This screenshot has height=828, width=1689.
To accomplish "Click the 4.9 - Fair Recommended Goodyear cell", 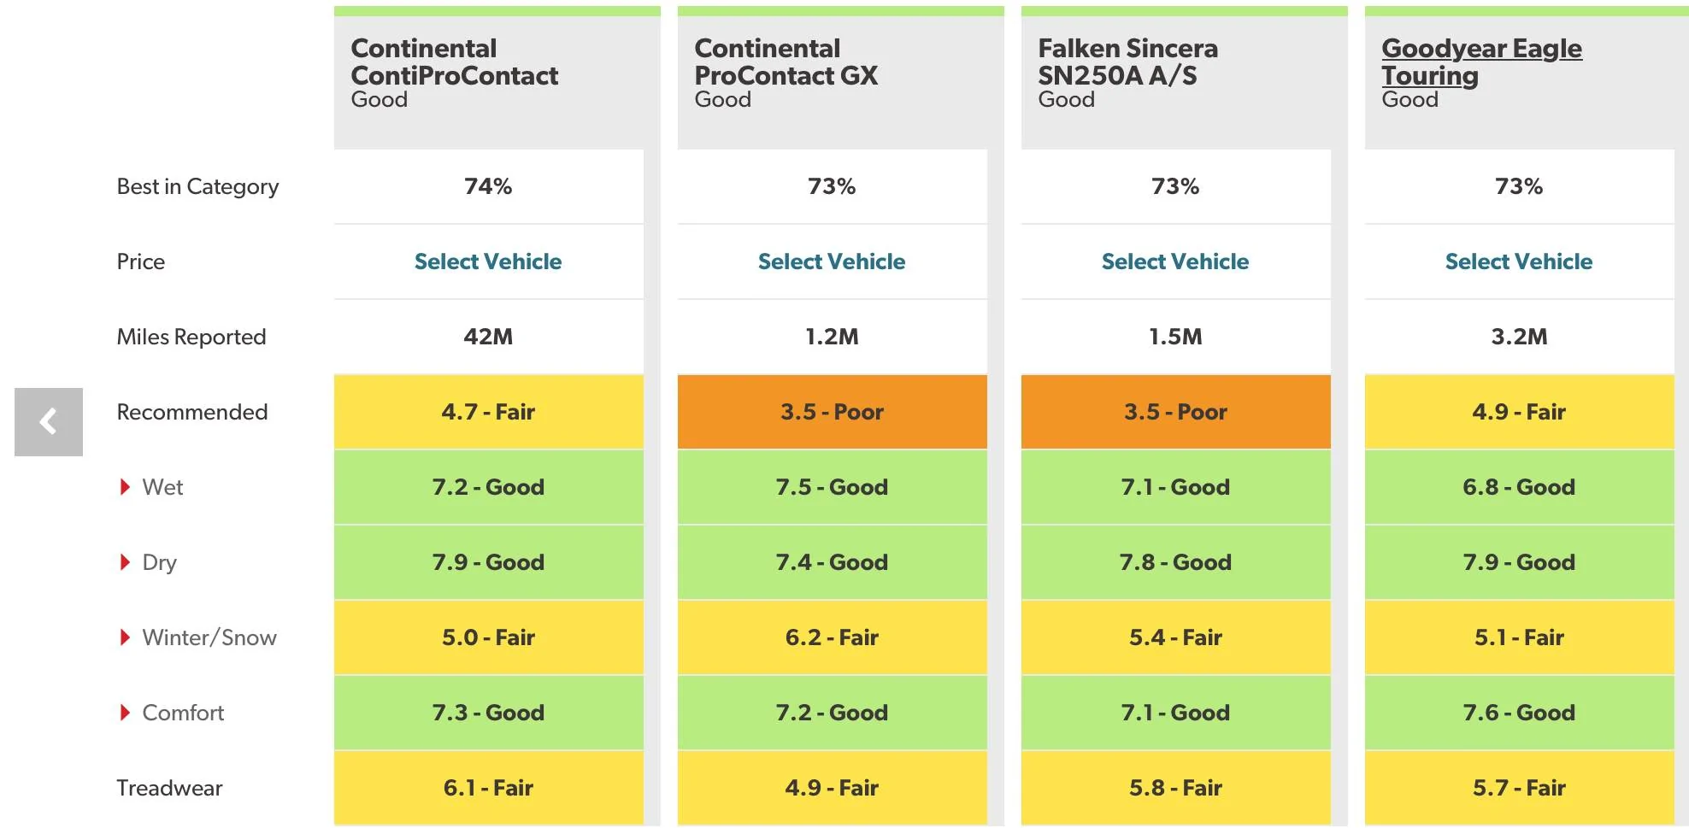I will coord(1519,412).
